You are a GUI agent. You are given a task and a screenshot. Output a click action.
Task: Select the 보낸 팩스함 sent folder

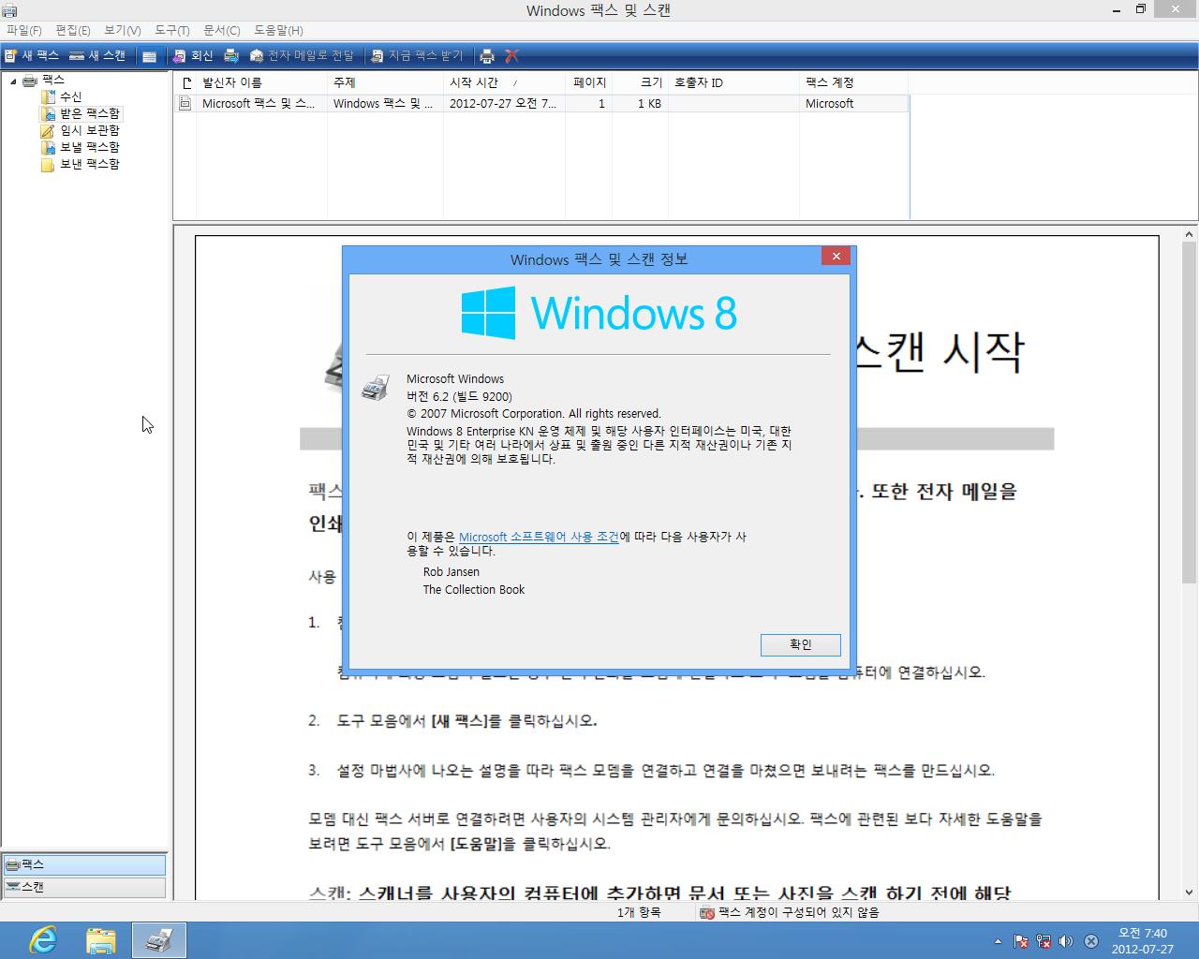click(x=90, y=164)
